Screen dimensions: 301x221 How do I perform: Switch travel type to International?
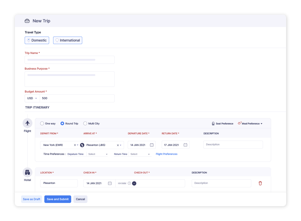tap(68, 40)
